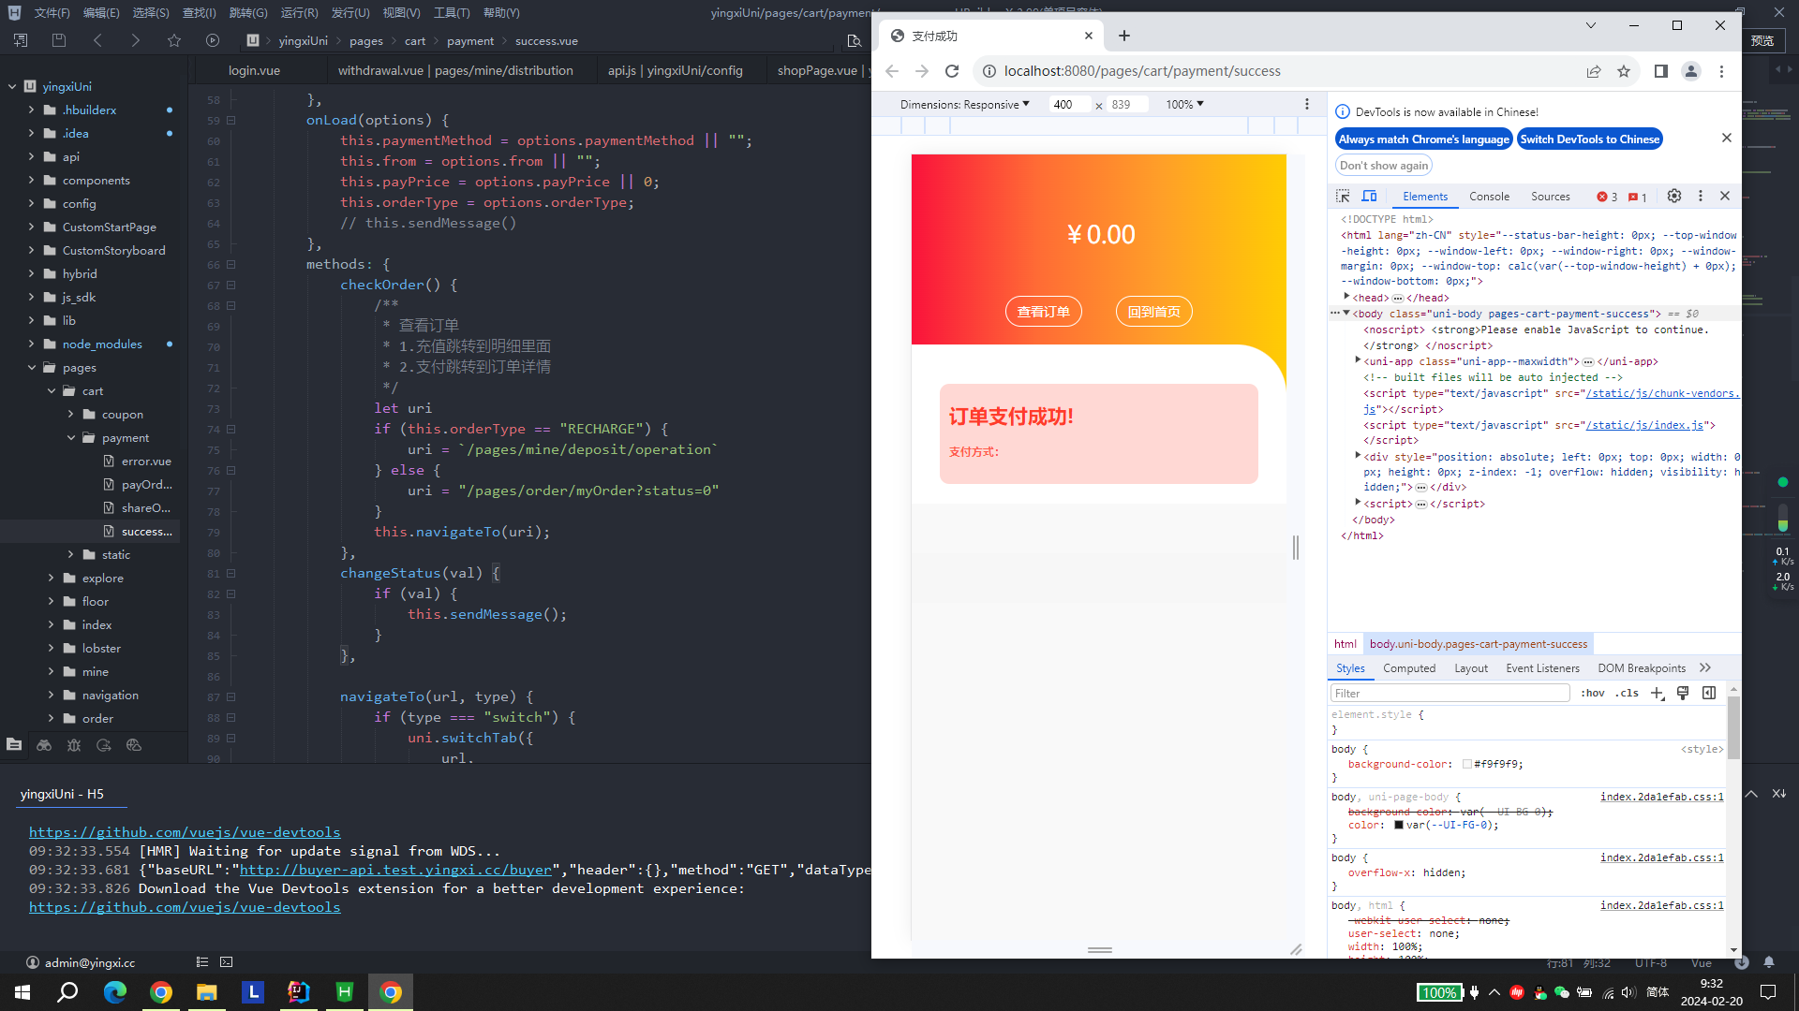Click 回到首页 button on payment success page
Screen dimensions: 1799x1011
coord(1152,311)
